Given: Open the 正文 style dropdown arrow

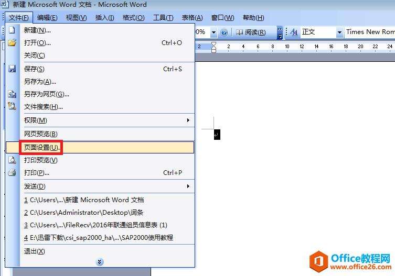Looking at the screenshot, I should (x=339, y=32).
